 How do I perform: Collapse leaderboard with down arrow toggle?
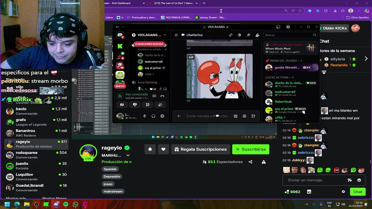pos(324,72)
